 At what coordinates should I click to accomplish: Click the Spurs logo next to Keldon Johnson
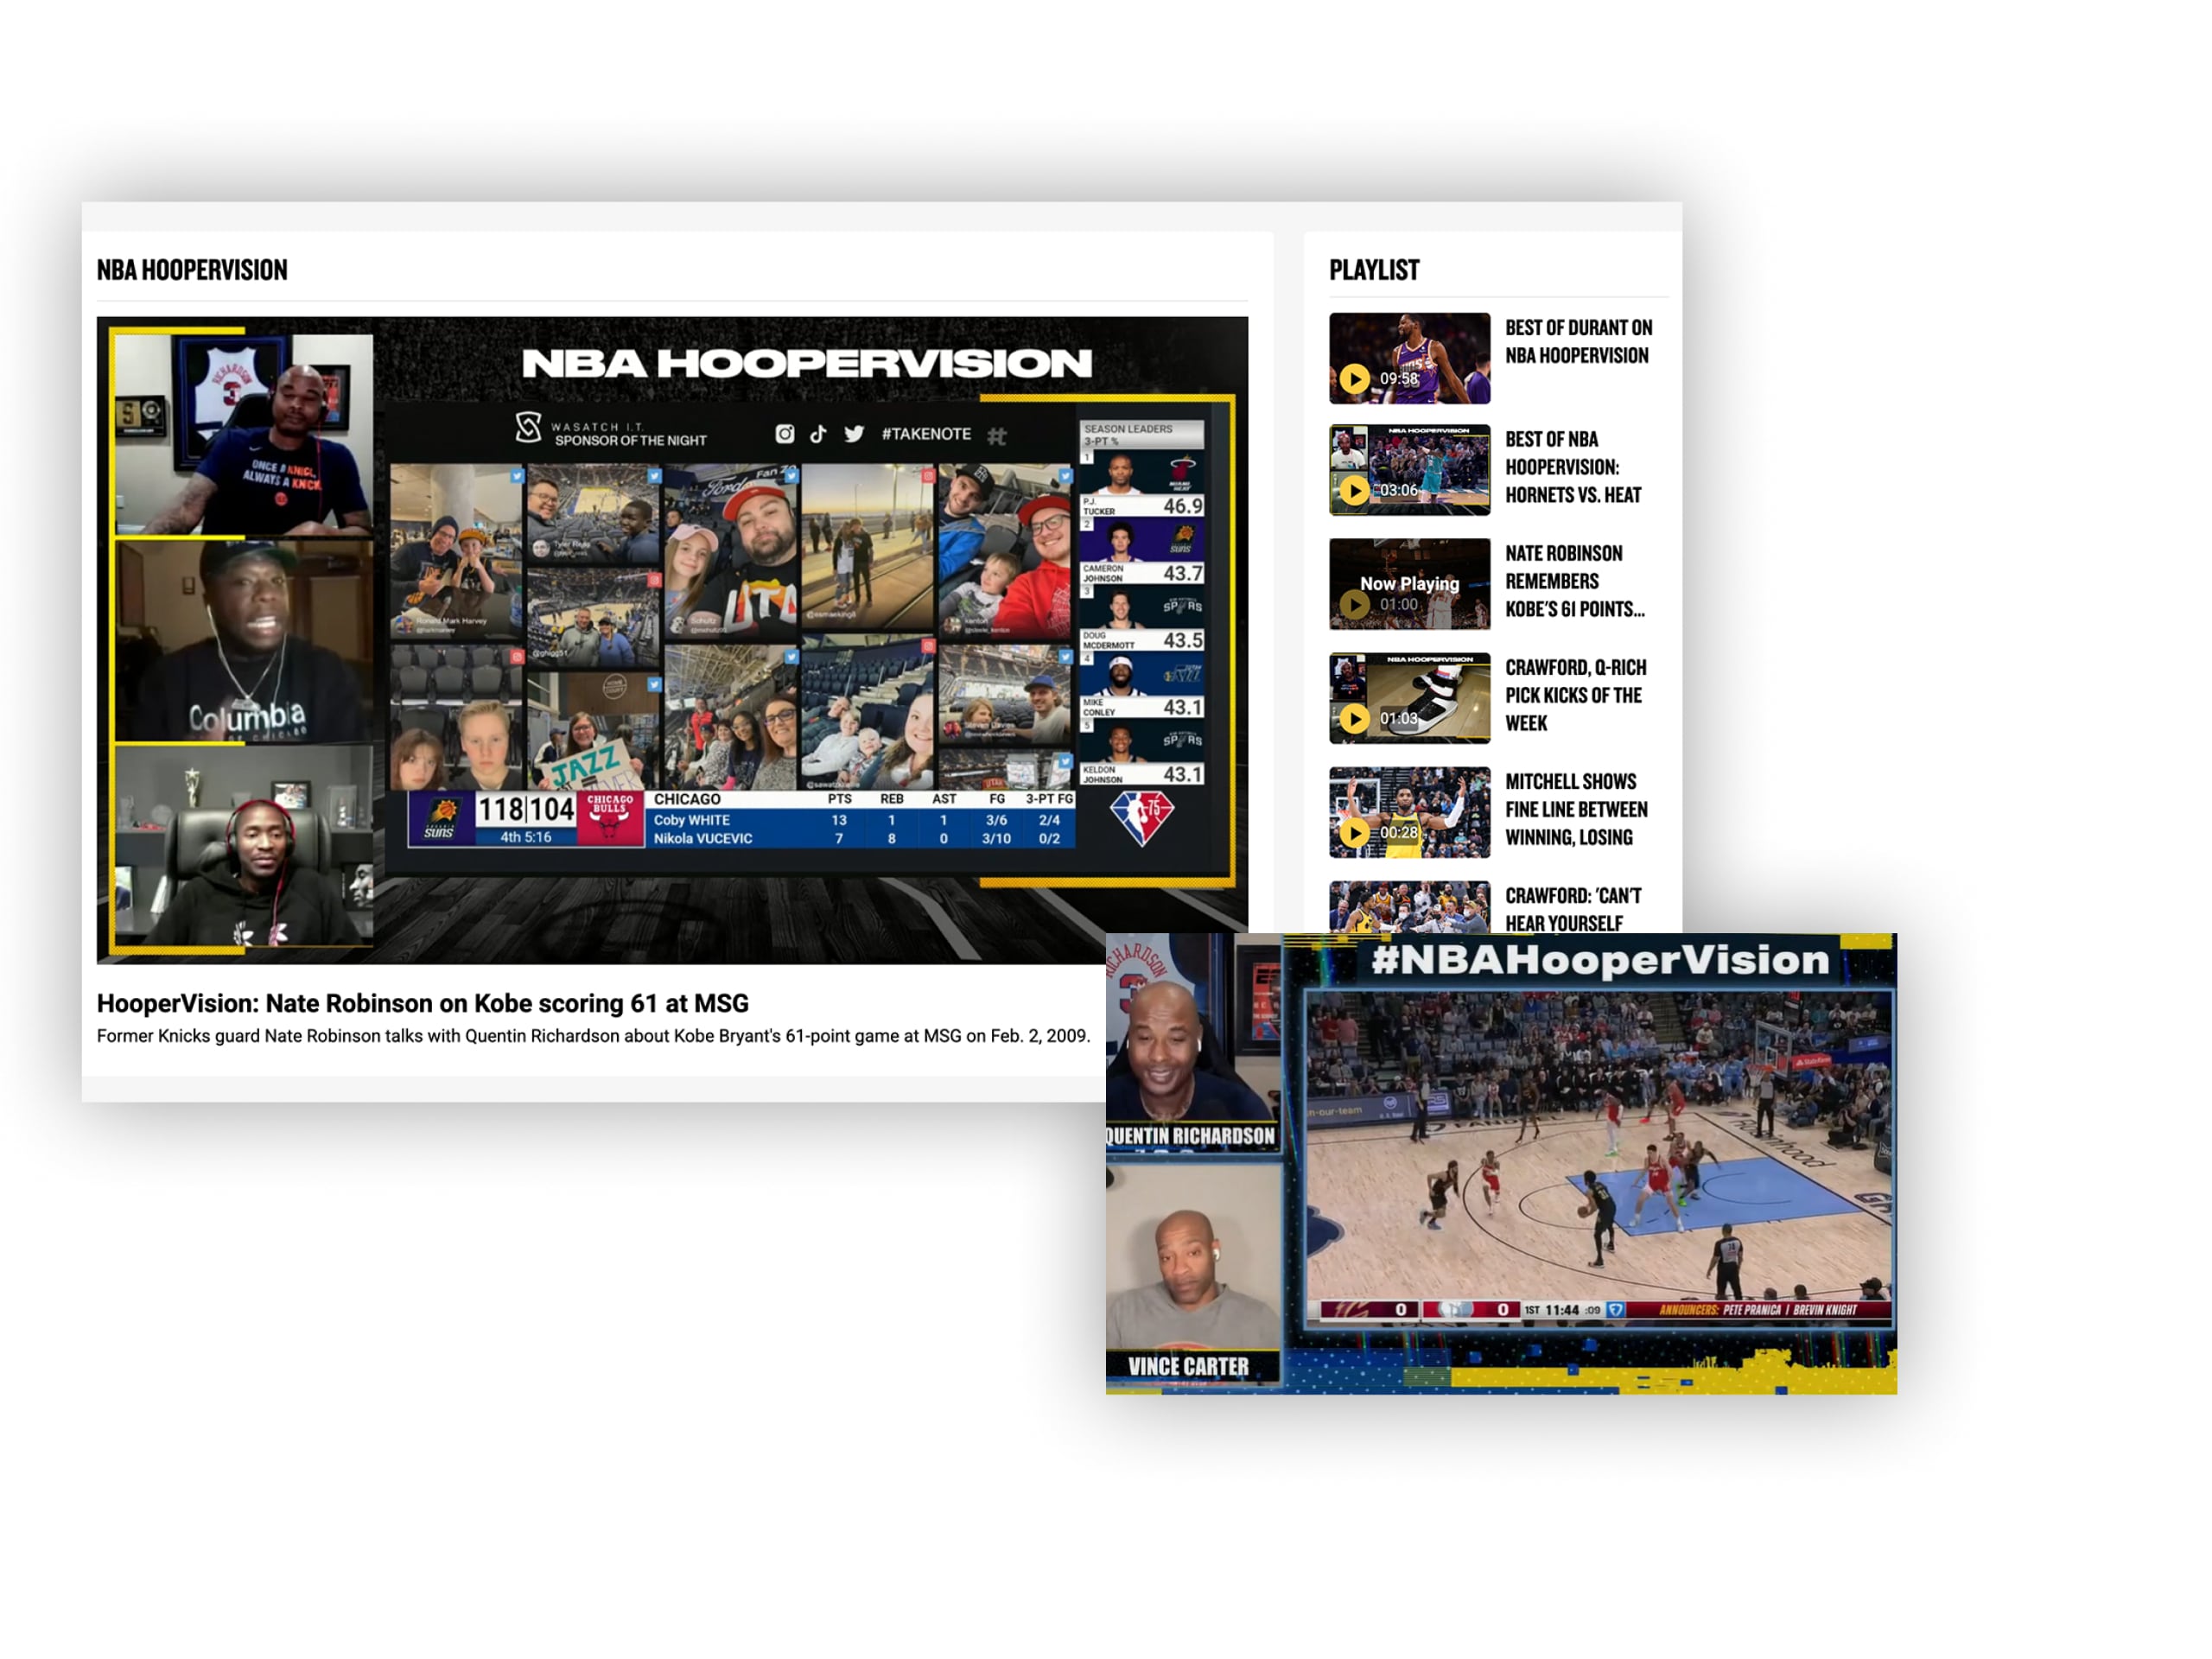point(1182,739)
